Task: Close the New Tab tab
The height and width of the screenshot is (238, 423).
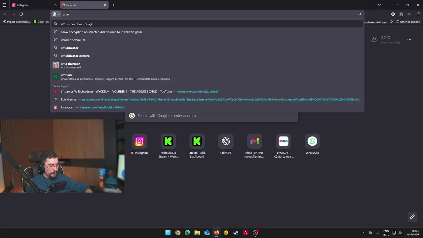Action: (105, 5)
